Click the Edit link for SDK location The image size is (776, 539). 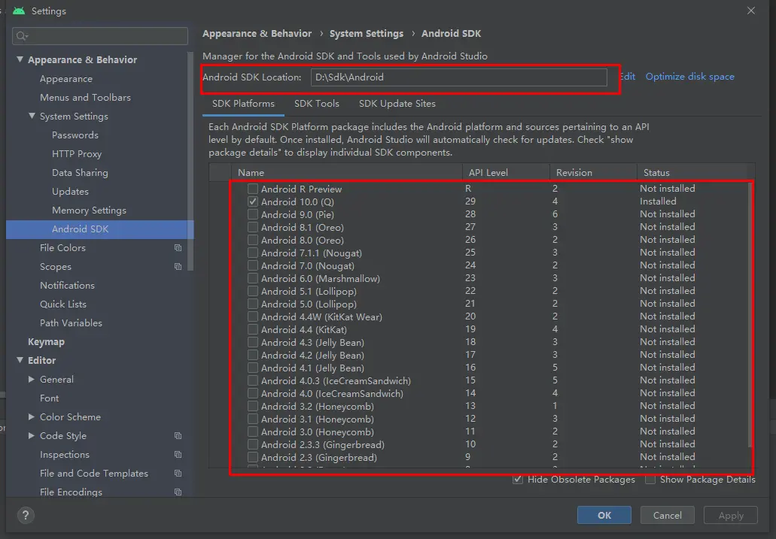click(628, 77)
